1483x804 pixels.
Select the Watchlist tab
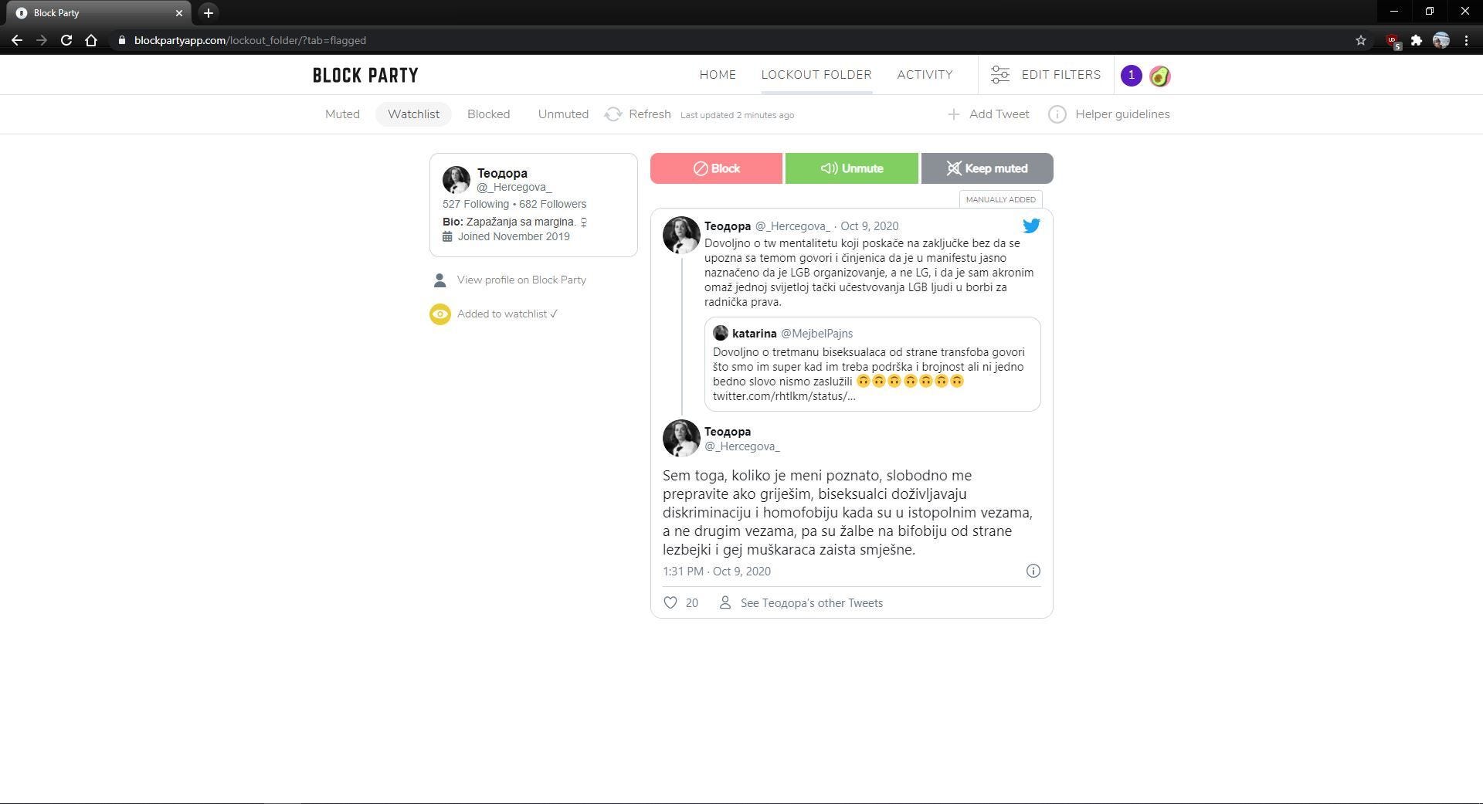pyautogui.click(x=414, y=114)
